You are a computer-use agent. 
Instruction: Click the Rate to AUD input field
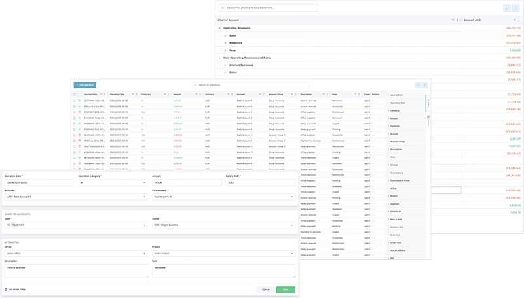[260, 183]
